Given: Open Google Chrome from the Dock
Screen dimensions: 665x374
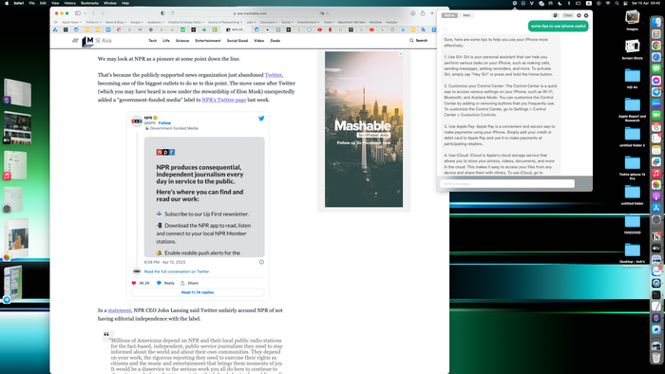Looking at the screenshot, I should point(656,46).
